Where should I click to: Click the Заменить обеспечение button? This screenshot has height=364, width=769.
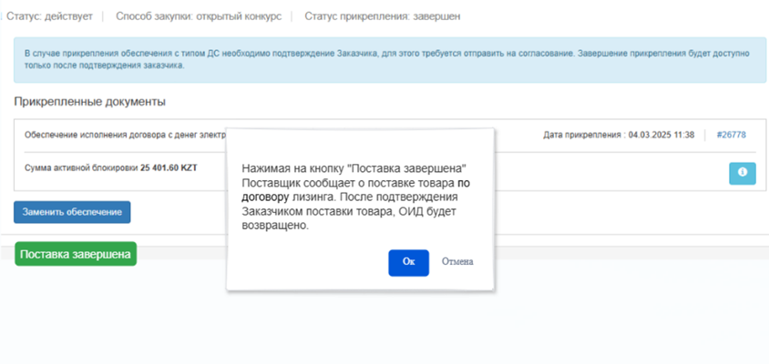point(72,211)
